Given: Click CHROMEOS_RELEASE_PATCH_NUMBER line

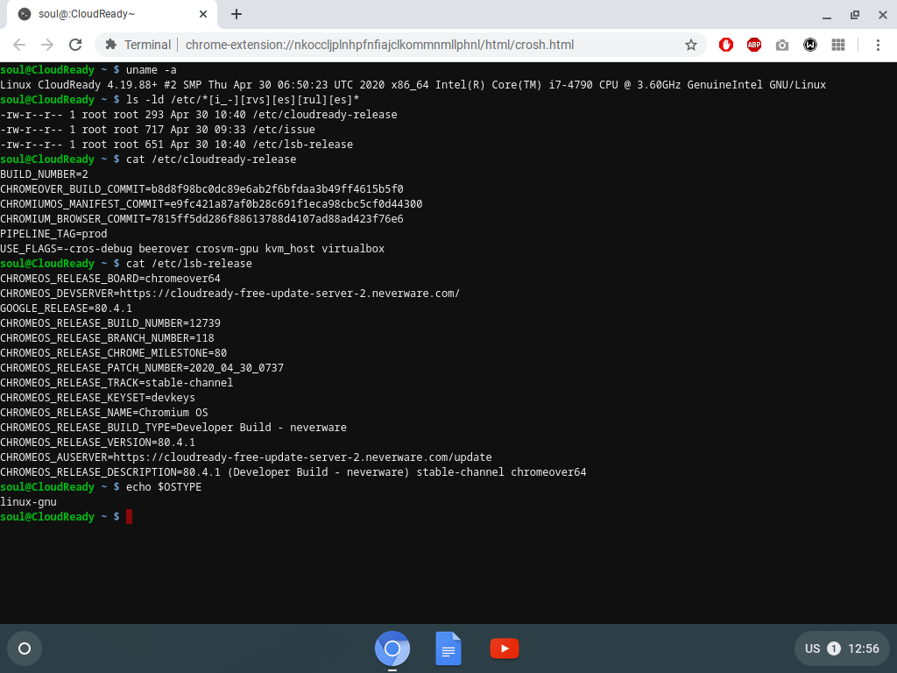Looking at the screenshot, I should 142,367.
